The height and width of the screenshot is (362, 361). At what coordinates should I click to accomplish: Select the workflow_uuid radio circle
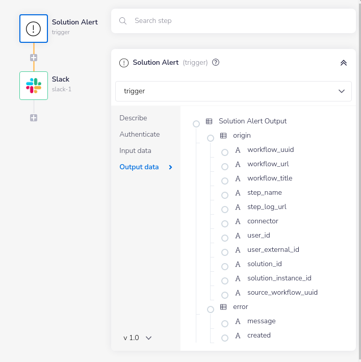click(225, 152)
